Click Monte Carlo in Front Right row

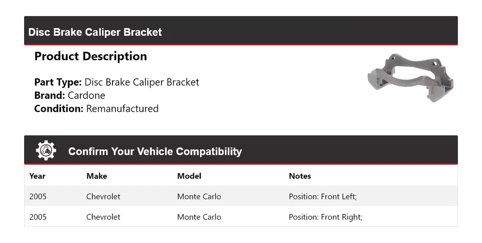tap(199, 217)
